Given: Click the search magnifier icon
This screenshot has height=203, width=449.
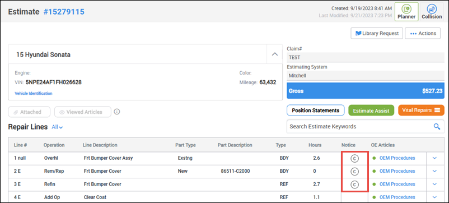Looking at the screenshot, I should coord(437,126).
